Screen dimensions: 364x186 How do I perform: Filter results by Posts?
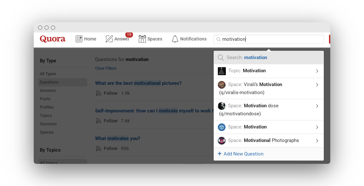click(x=45, y=99)
